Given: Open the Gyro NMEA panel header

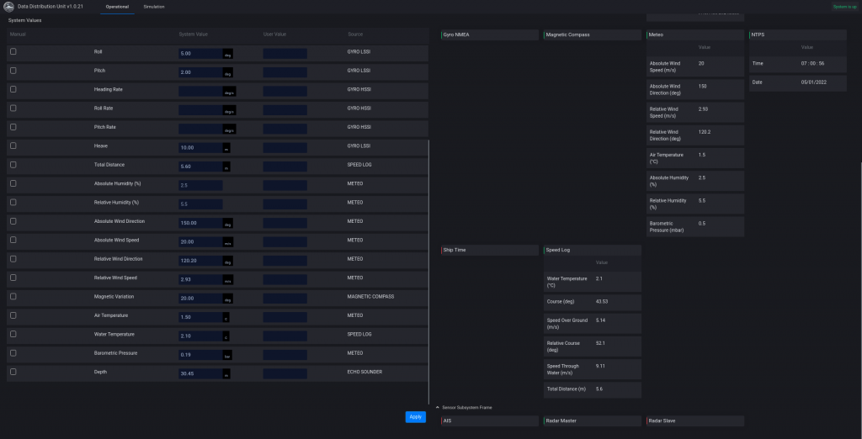Looking at the screenshot, I should [489, 34].
